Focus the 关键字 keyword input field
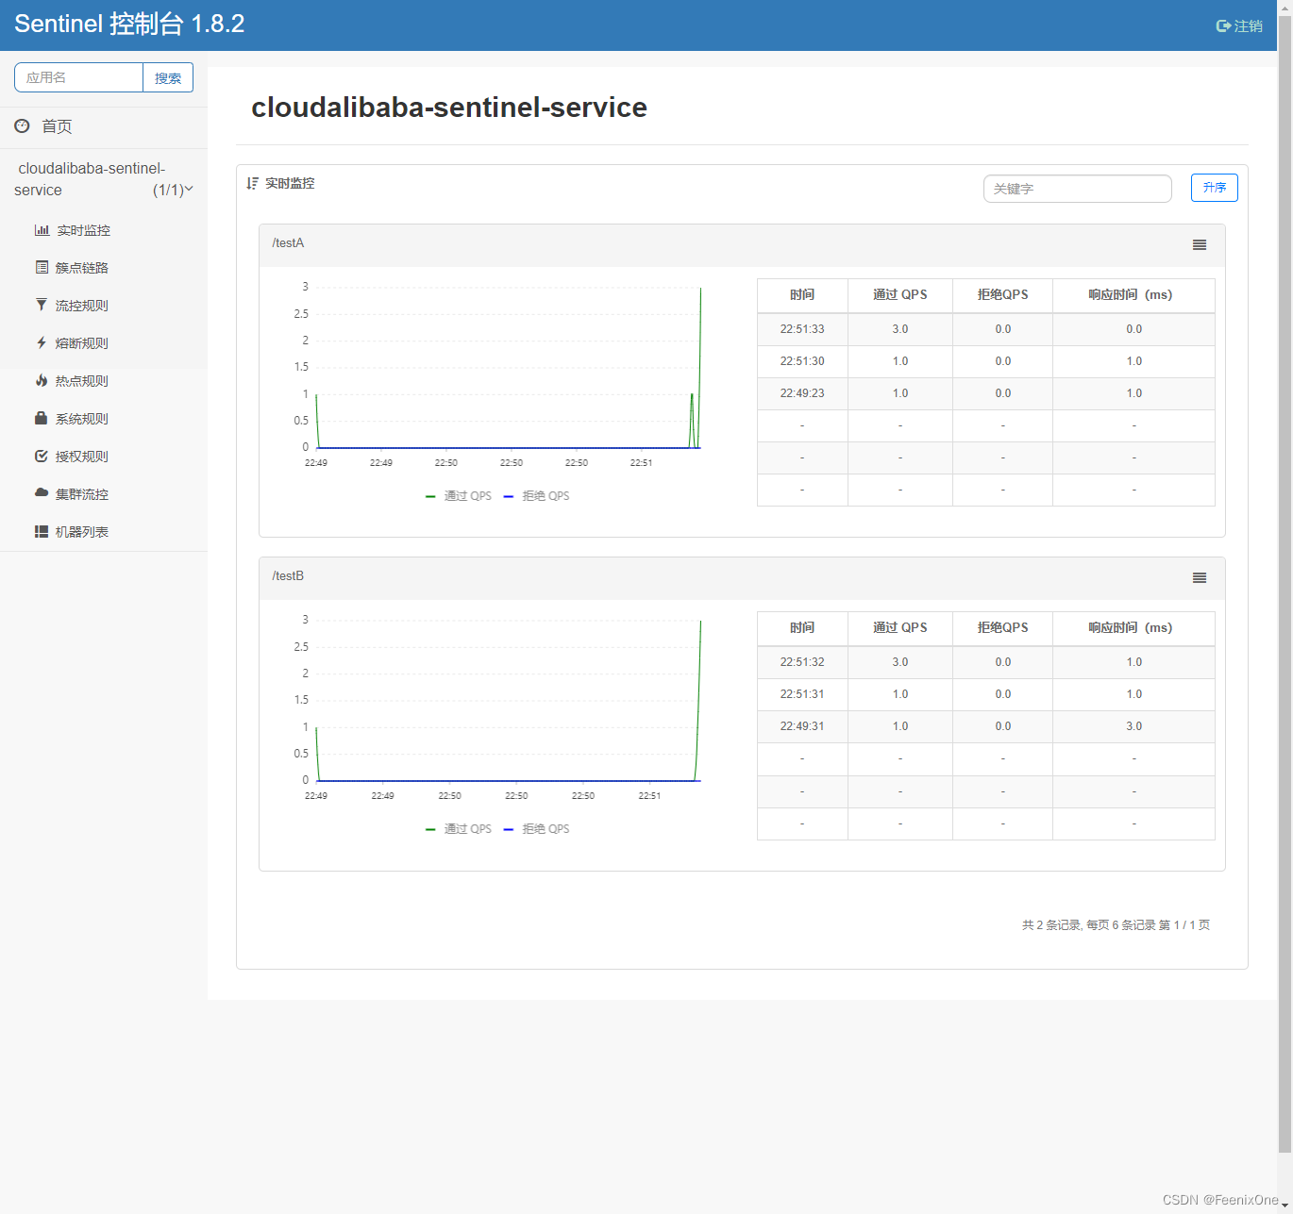The image size is (1293, 1214). pos(1078,189)
